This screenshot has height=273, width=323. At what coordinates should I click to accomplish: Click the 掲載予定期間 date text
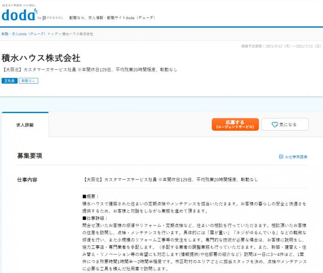[x=281, y=46]
